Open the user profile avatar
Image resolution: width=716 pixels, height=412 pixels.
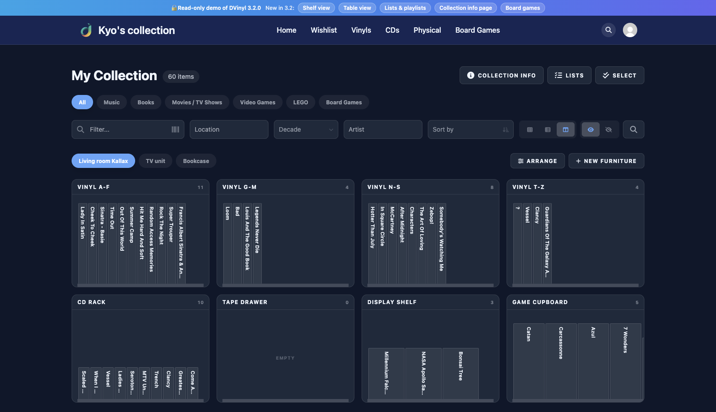click(x=630, y=30)
